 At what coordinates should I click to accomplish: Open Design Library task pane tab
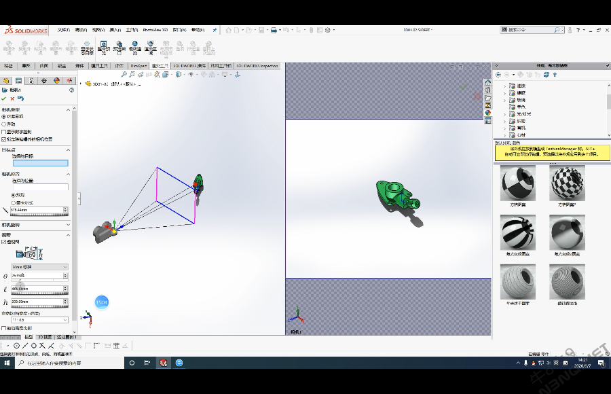click(x=488, y=90)
